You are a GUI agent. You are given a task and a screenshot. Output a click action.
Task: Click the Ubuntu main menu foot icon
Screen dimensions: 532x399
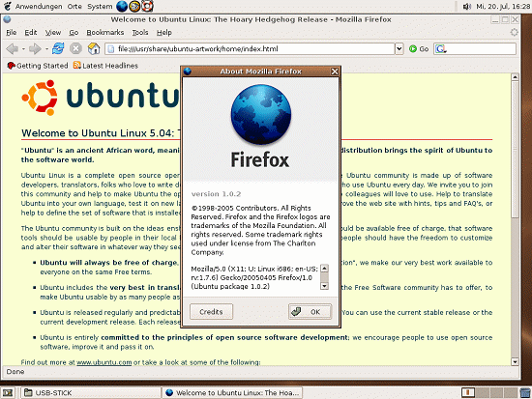[x=8, y=6]
